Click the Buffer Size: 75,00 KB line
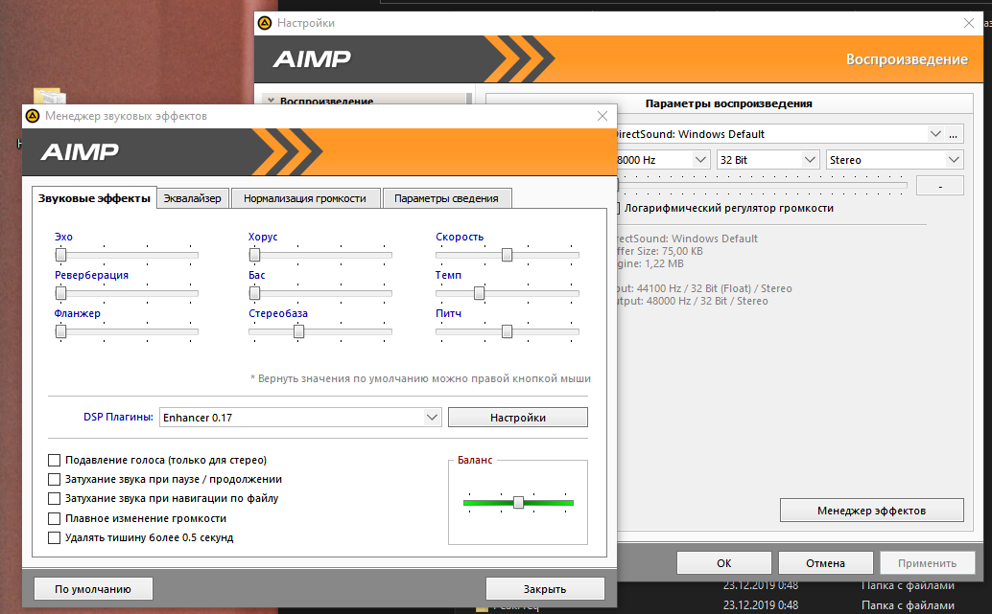Viewport: 992px width, 614px height. [x=660, y=251]
